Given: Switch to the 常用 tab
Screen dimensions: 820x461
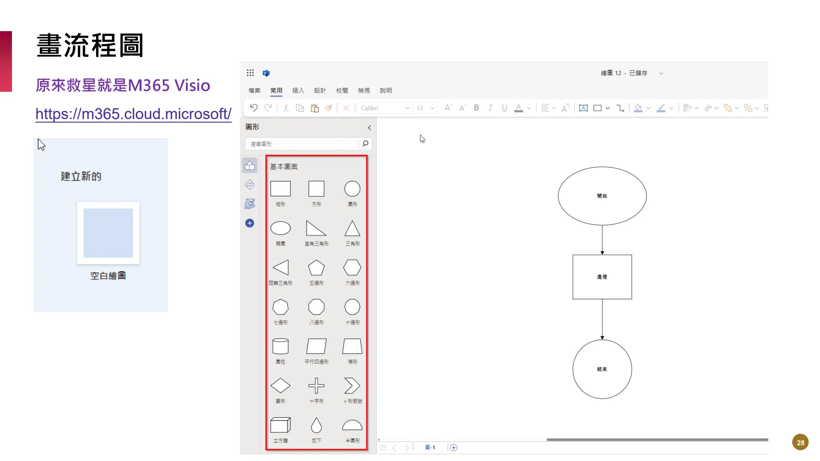Looking at the screenshot, I should click(276, 90).
